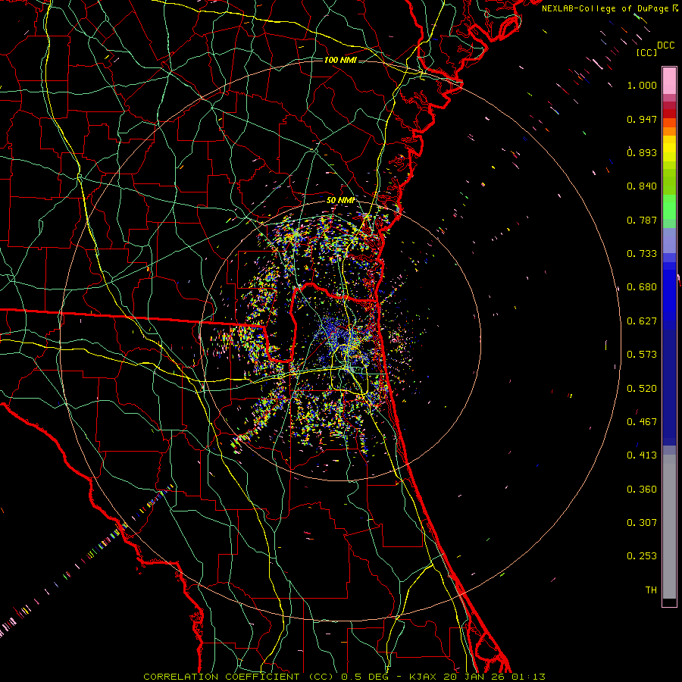
Task: Click the 0.680 scale value
Action: click(x=642, y=287)
